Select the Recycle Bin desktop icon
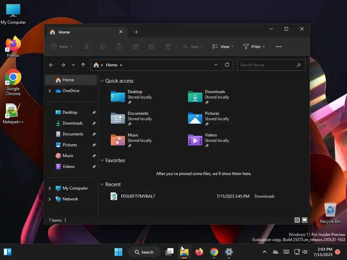Viewport: 347px width, 260px height. (x=330, y=213)
